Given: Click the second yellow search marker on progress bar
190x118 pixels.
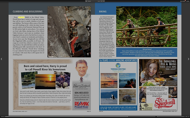Looking at the screenshot, I should point(83,116).
